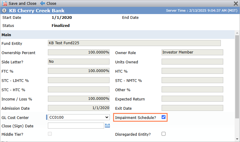Click the Finalized status value
The height and width of the screenshot is (142, 240).
(61, 25)
